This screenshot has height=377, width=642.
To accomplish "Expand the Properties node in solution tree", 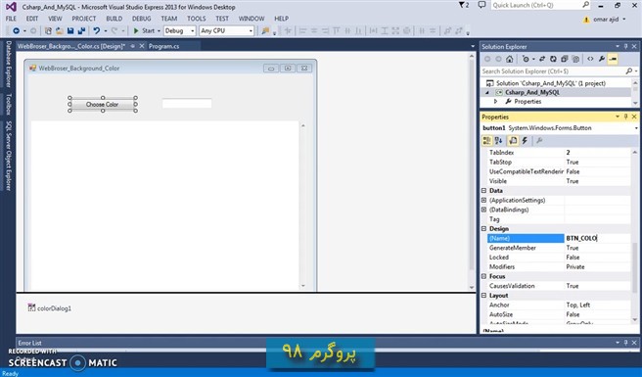I will click(495, 101).
